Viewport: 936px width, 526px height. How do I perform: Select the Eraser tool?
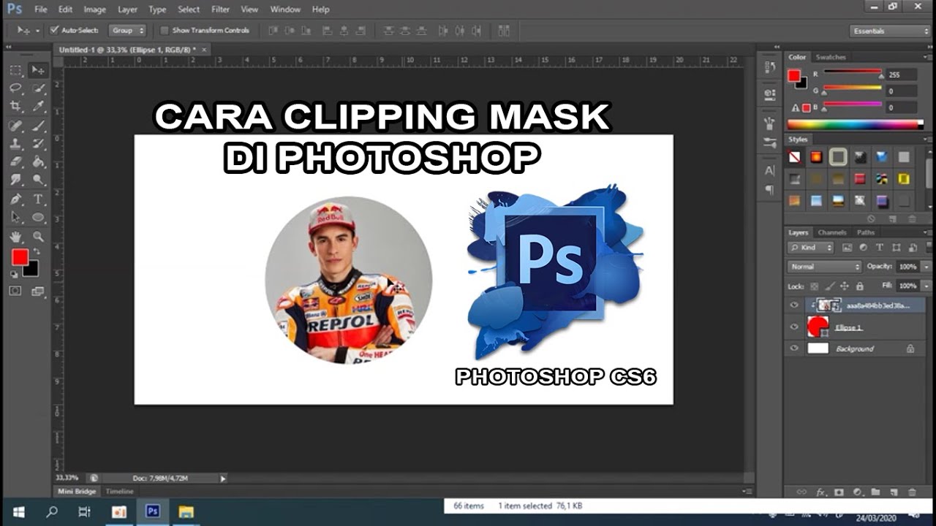[15, 162]
